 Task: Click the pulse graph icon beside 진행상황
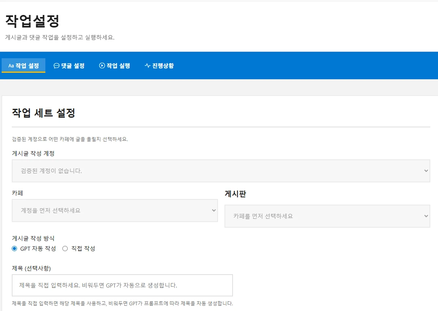point(147,66)
